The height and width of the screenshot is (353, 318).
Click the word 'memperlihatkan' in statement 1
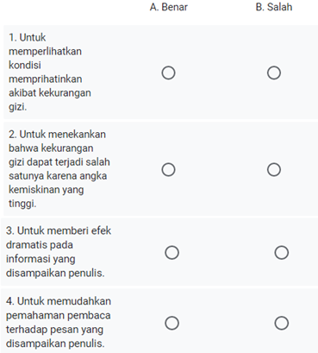tap(45, 52)
